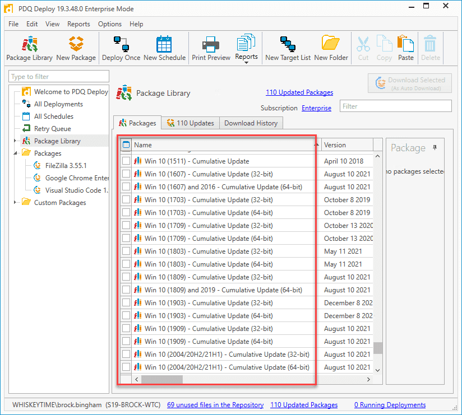This screenshot has height=415, width=462.
Task: Select checkbox for Win 10 (1809) and 2019 64-bit
Action: pyautogui.click(x=126, y=290)
